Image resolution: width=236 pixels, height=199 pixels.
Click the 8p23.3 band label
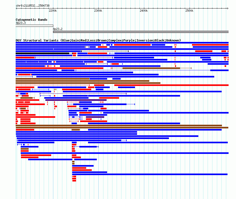click(21, 23)
